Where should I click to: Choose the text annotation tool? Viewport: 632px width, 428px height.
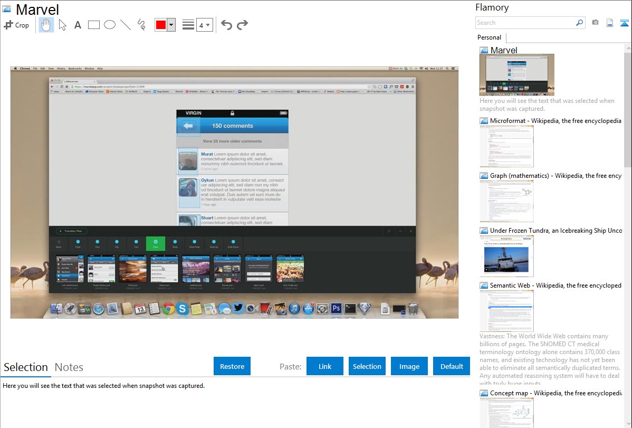[x=78, y=25]
